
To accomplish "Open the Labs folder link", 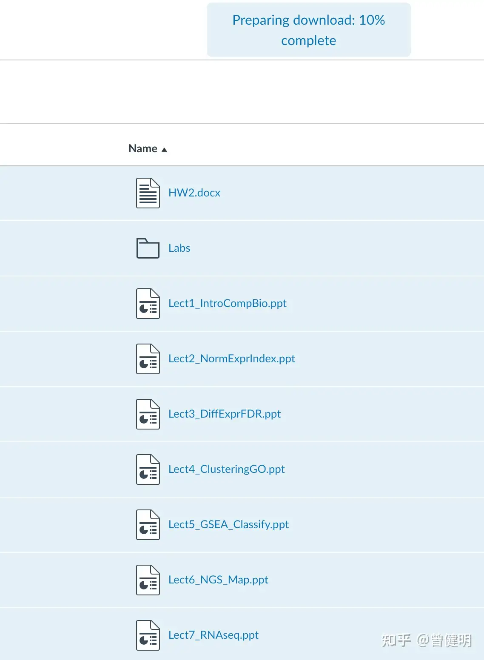I will pos(179,248).
